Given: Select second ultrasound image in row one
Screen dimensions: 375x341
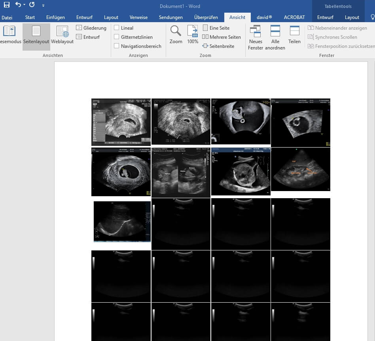Looking at the screenshot, I should 181,121.
